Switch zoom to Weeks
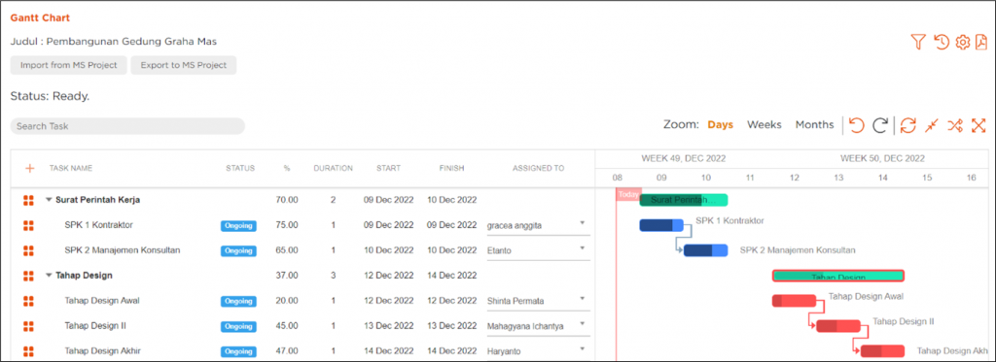996x362 pixels. [x=765, y=125]
